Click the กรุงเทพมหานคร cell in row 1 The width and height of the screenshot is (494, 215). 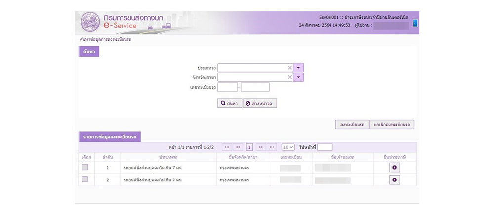tap(243, 168)
